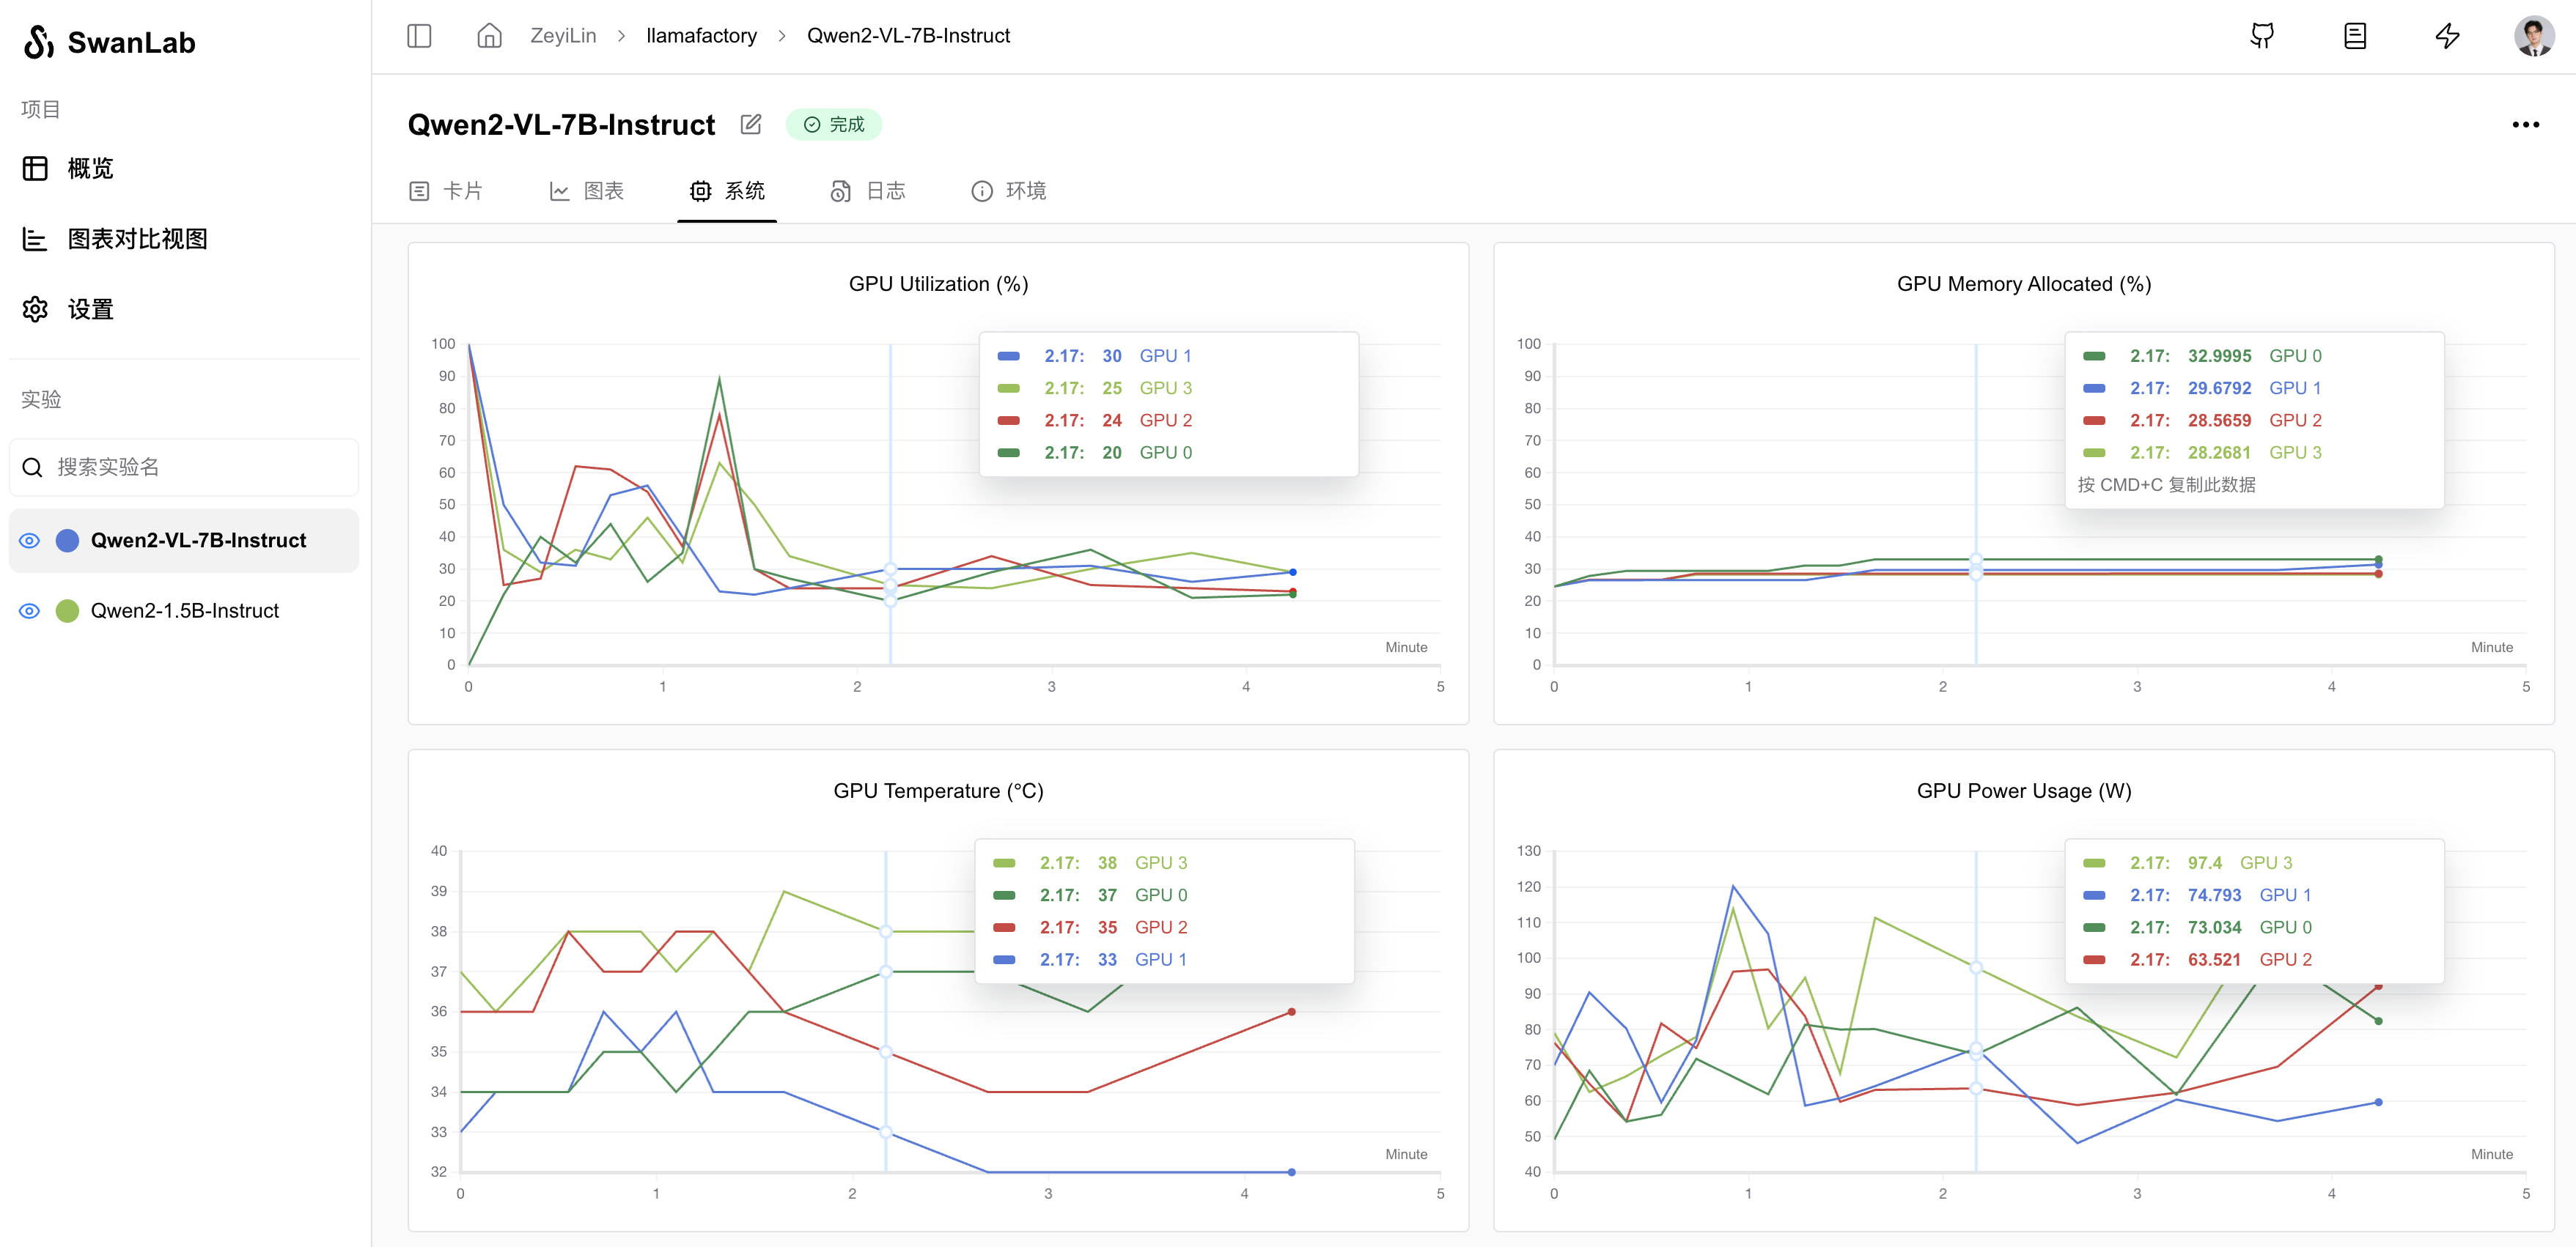Screen dimensions: 2576x1247
Task: Click the lightning bolt icon
Action: 2447,36
